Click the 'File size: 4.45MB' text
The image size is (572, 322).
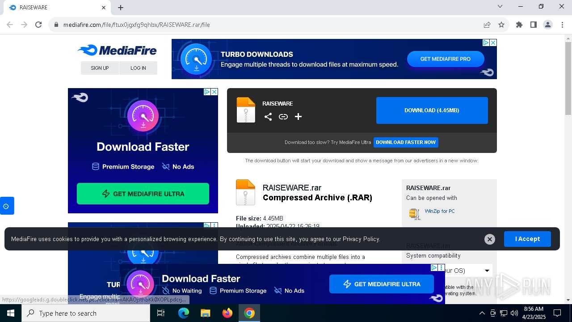pyautogui.click(x=260, y=218)
